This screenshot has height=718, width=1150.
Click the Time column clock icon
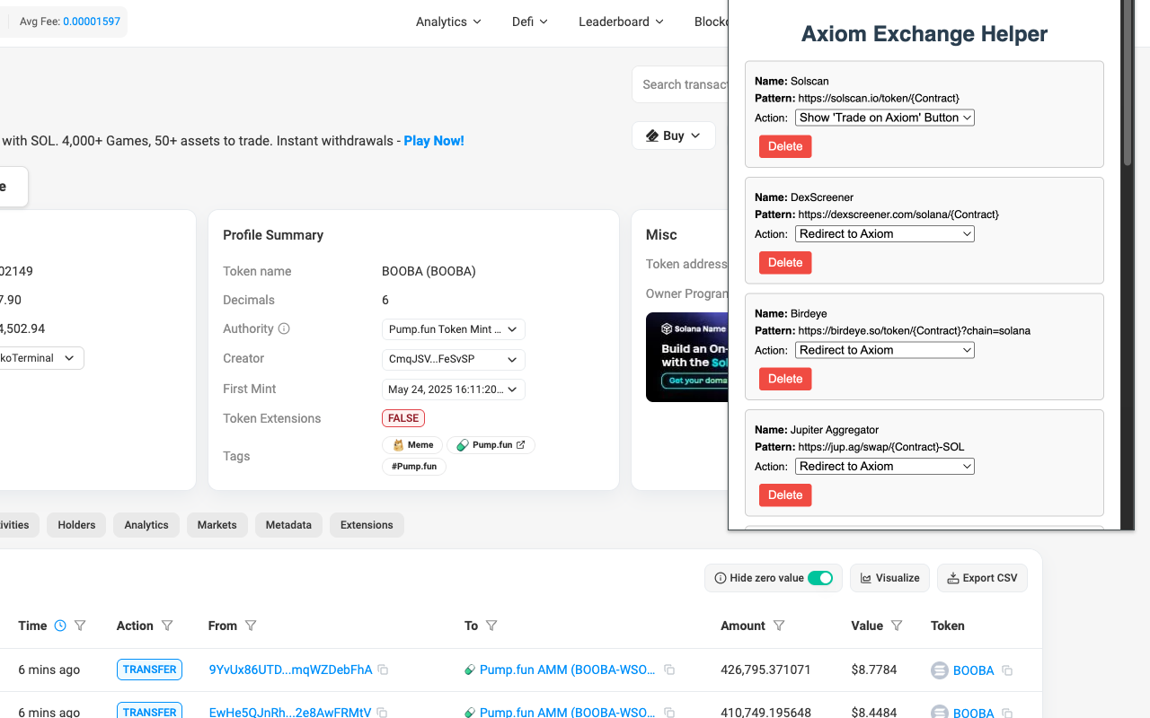60,626
